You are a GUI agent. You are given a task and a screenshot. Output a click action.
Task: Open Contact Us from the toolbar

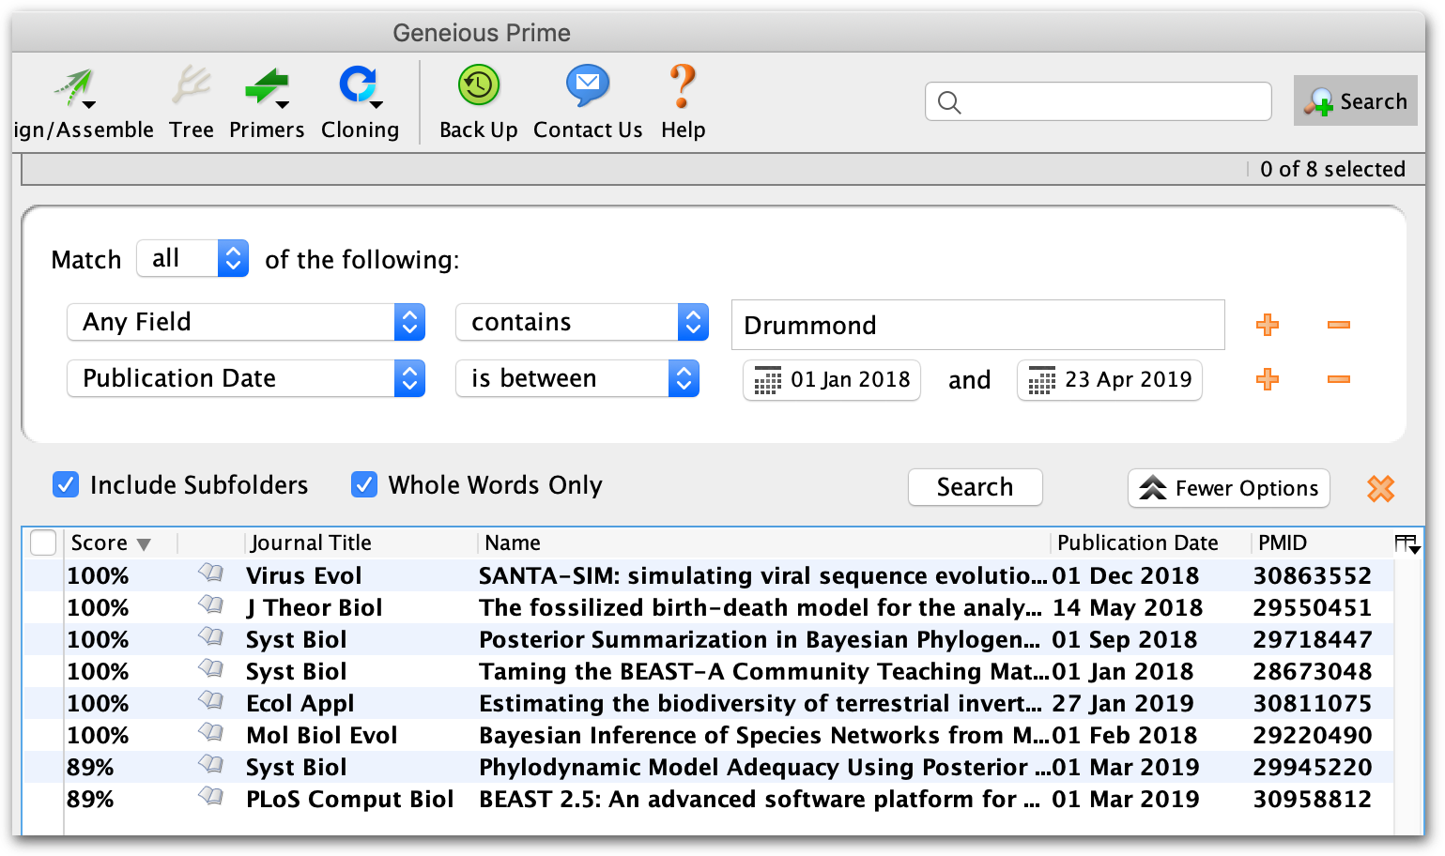[x=588, y=103]
